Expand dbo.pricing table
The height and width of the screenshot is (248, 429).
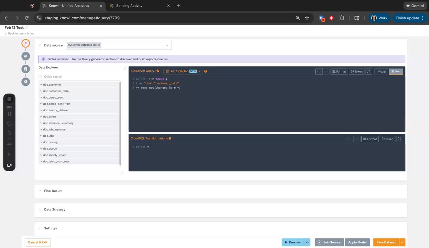[x=41, y=142]
